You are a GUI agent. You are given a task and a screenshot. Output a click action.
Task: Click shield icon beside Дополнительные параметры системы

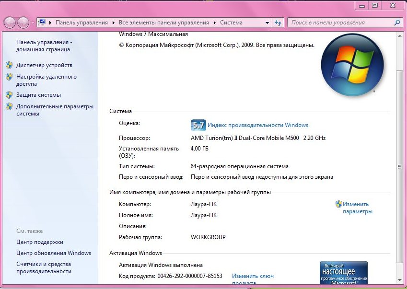click(9, 106)
